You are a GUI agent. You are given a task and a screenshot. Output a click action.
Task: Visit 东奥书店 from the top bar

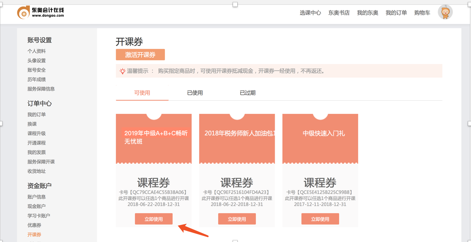pyautogui.click(x=339, y=12)
